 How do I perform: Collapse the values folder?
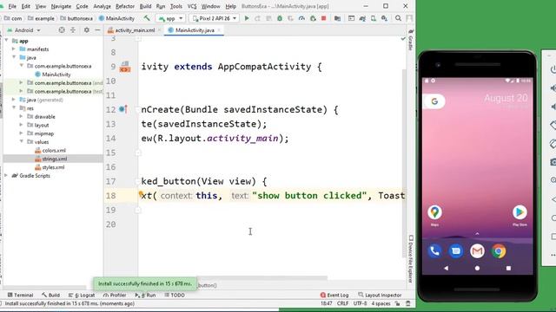click(x=21, y=141)
